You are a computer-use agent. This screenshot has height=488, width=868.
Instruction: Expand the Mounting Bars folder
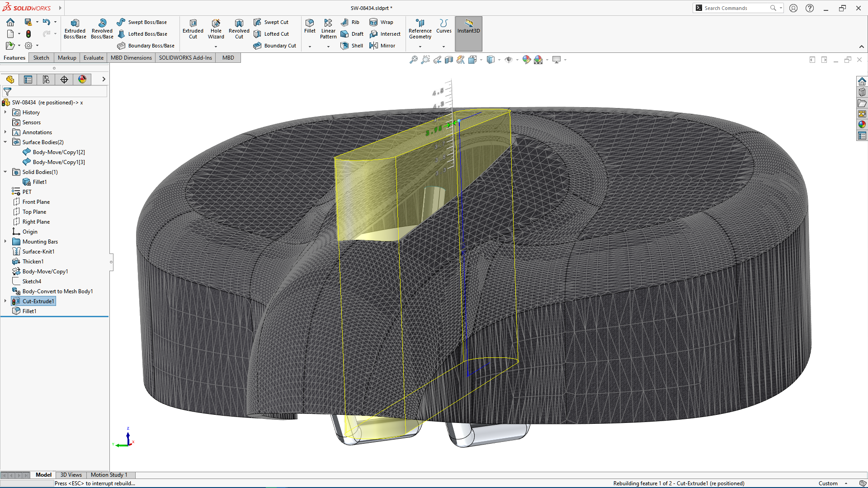pos(5,241)
